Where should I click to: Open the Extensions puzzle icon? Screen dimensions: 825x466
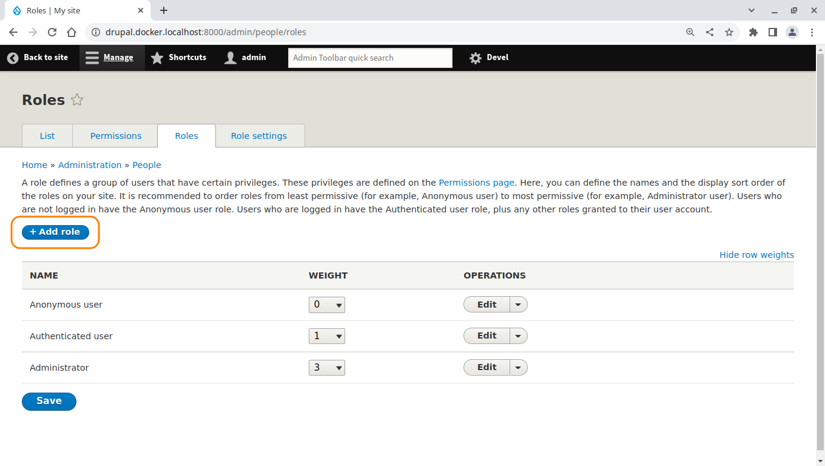point(753,32)
